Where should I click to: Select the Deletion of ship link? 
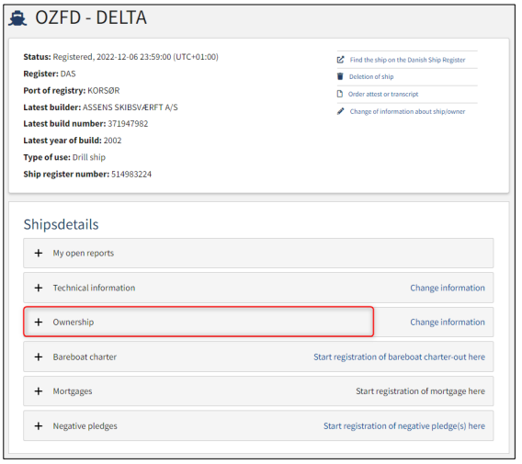pos(371,76)
